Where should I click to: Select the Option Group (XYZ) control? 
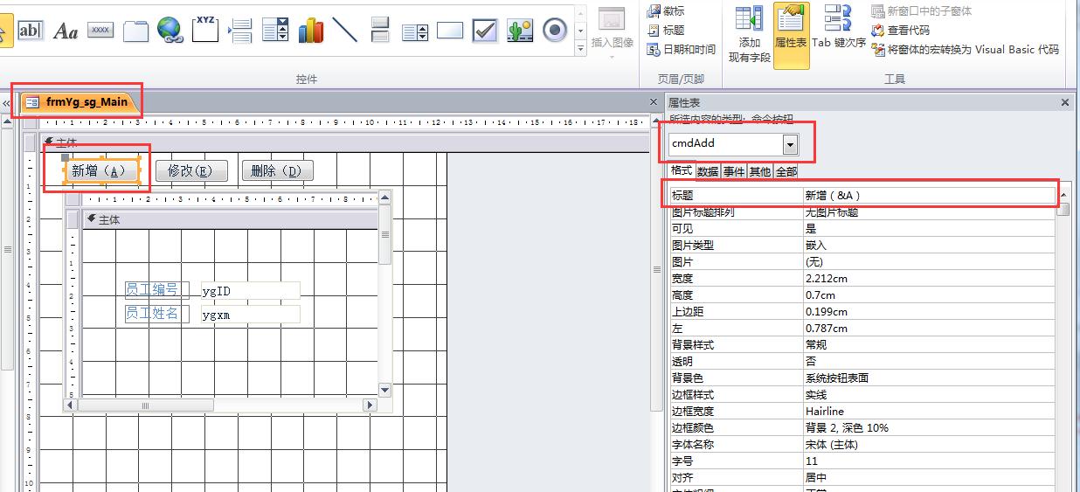(x=205, y=31)
